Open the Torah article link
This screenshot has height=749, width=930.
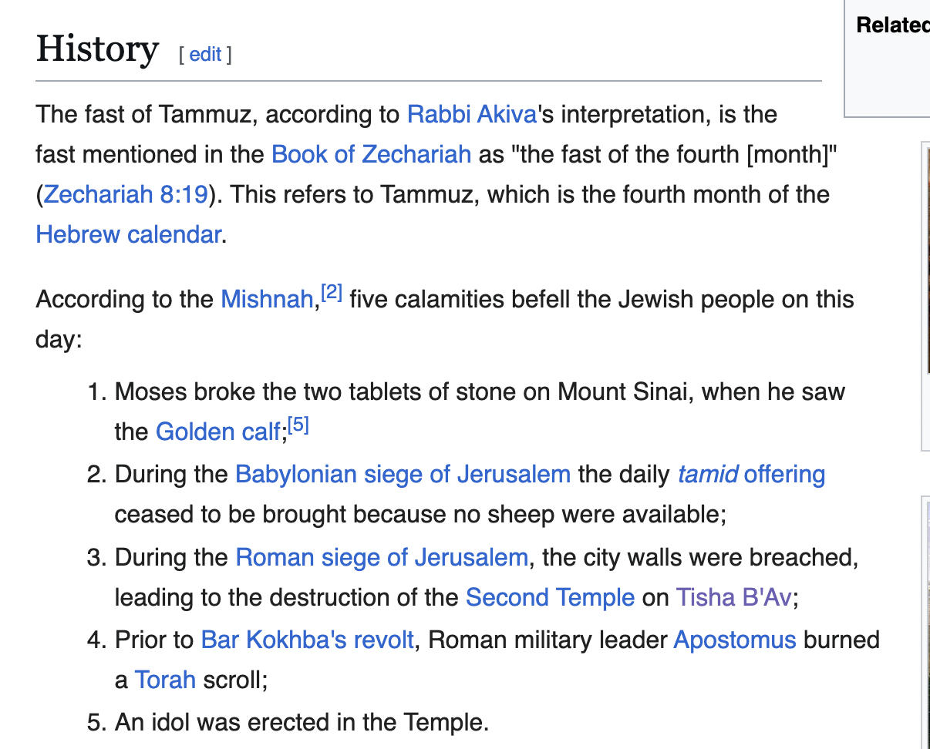coord(165,680)
